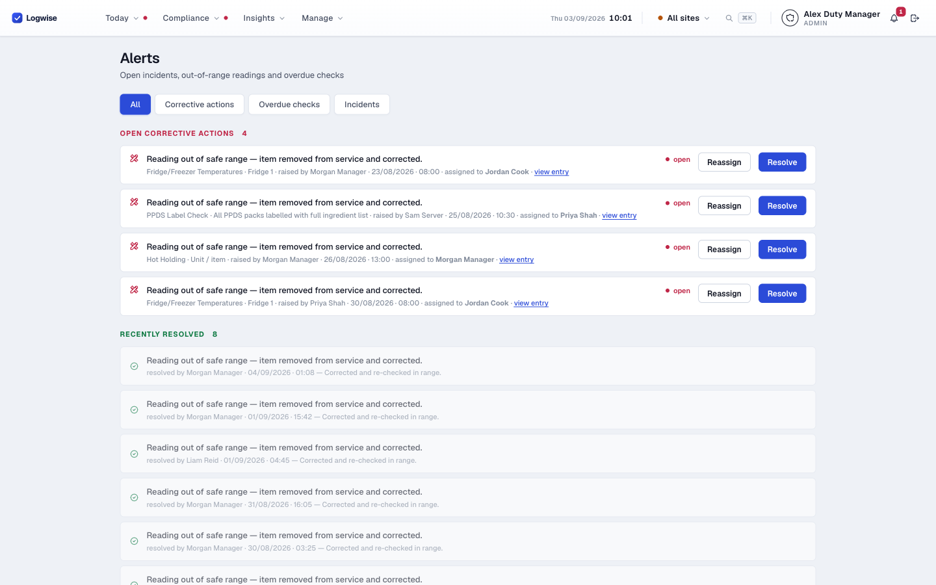Open search with the magnifier icon
Viewport: 936px width, 585px height.
729,18
